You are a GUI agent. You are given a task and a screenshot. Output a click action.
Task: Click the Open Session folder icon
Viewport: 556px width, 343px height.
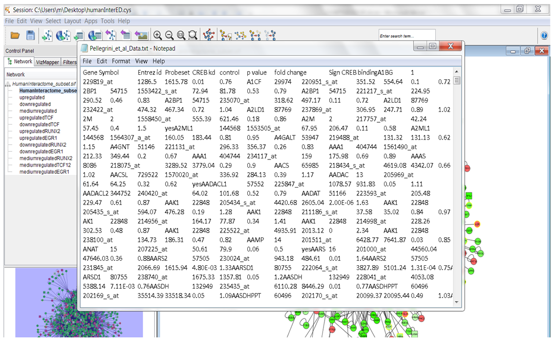15,35
